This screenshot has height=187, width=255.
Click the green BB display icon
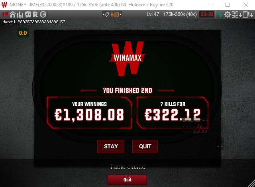pyautogui.click(x=220, y=14)
